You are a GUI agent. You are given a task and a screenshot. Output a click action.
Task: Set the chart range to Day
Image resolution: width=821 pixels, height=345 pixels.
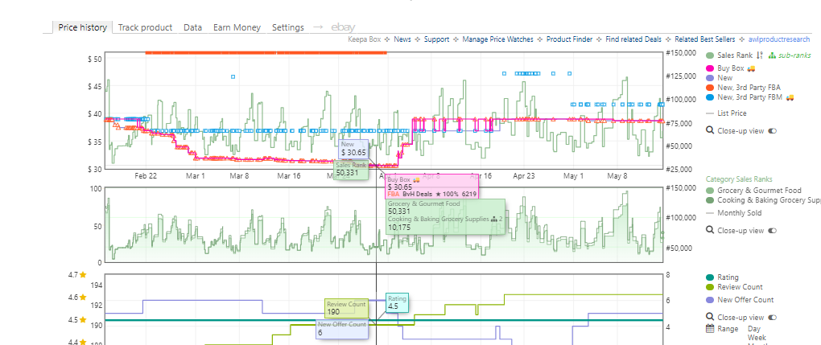754,329
